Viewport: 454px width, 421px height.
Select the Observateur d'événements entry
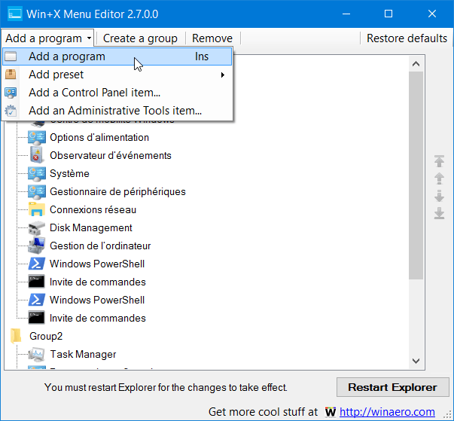click(x=111, y=155)
